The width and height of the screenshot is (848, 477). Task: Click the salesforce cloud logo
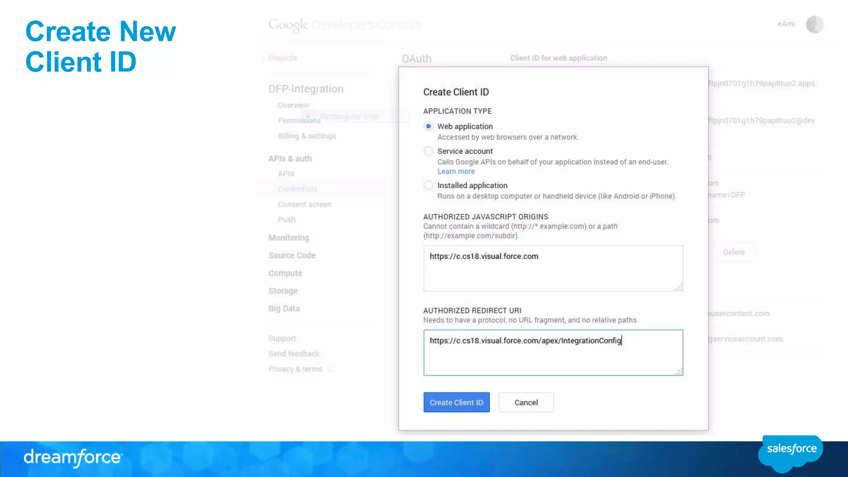click(791, 453)
